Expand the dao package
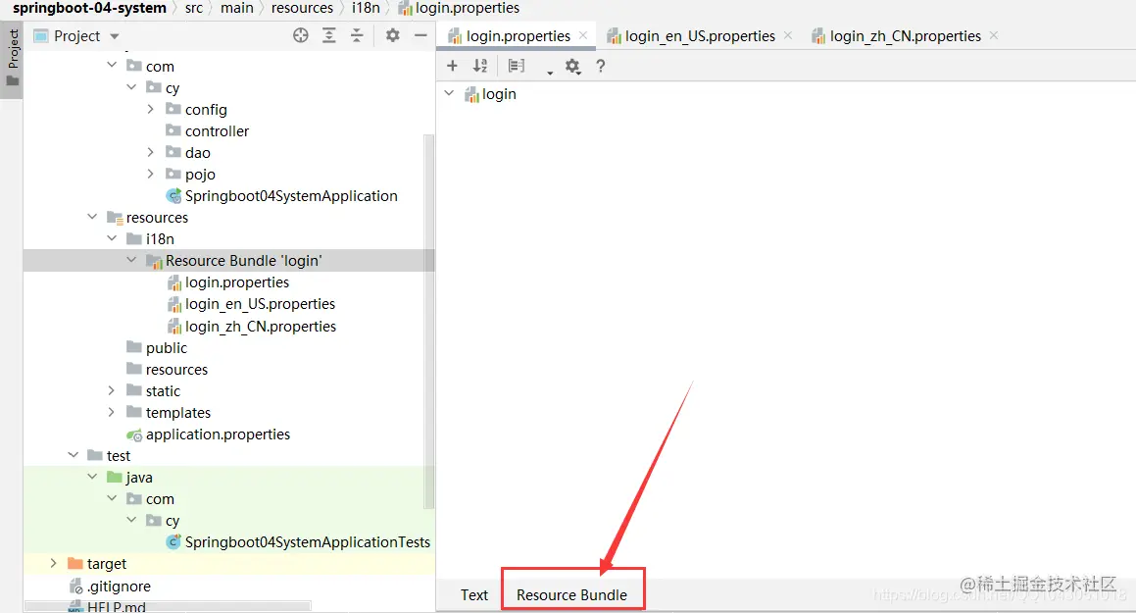This screenshot has width=1136, height=613. click(x=151, y=152)
